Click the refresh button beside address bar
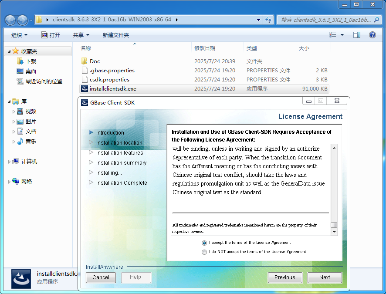 click(x=268, y=20)
